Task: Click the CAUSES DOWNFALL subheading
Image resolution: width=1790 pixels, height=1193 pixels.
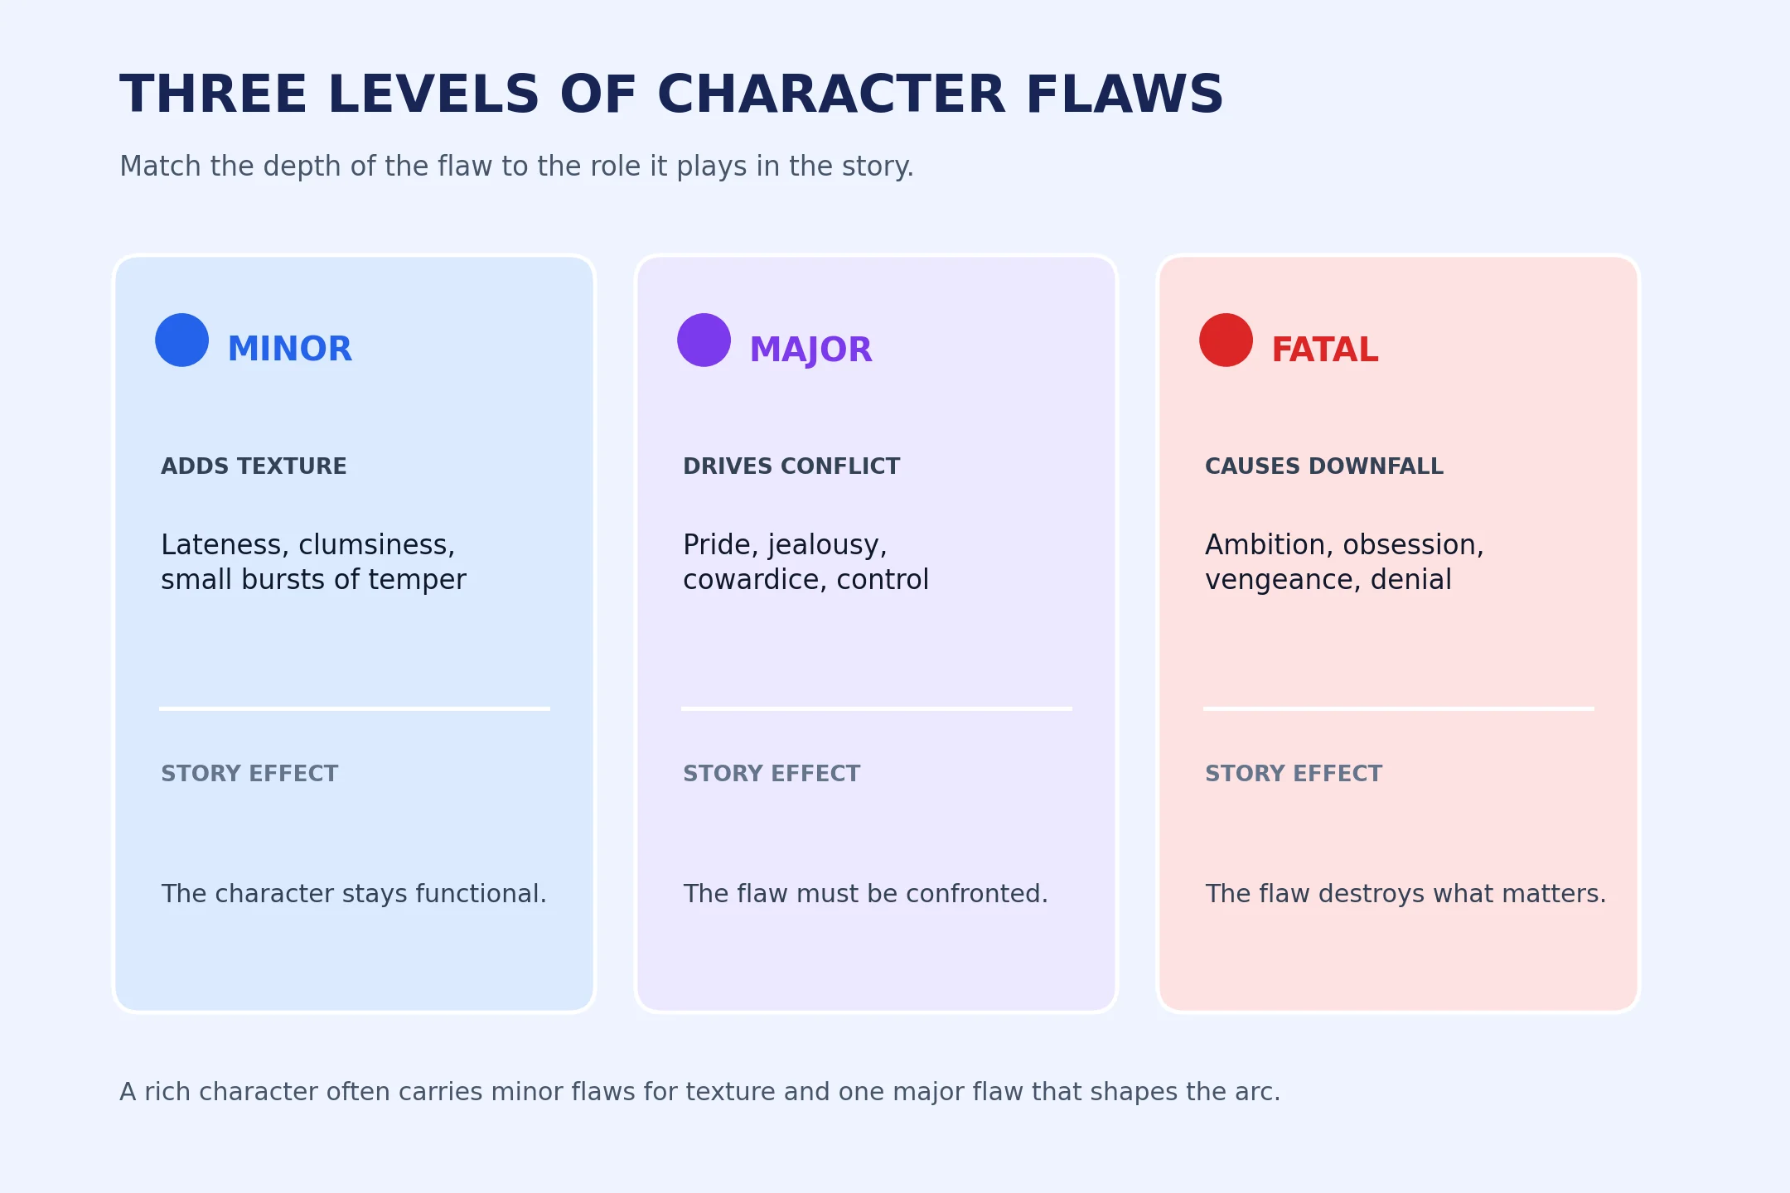Action: point(1324,466)
